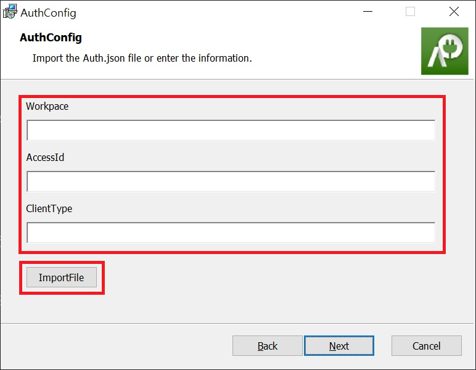Click the AccessId field label
The image size is (476, 370).
[x=45, y=157]
